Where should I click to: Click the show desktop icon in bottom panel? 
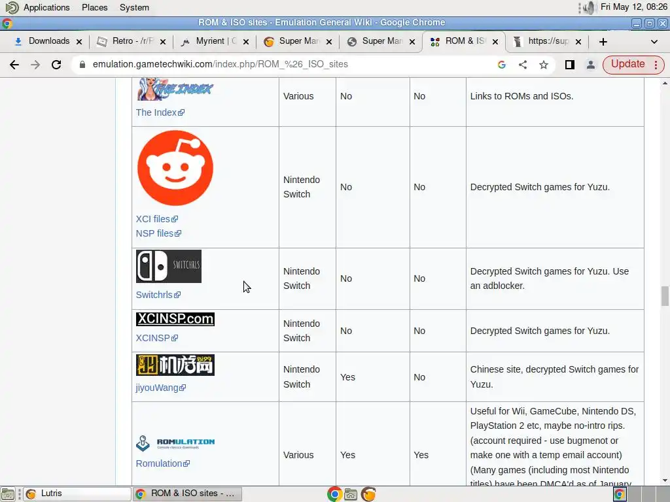(x=8, y=494)
